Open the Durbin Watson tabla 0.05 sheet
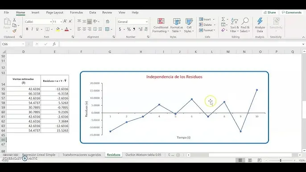The width and height of the screenshot is (306, 172). tap(143, 155)
